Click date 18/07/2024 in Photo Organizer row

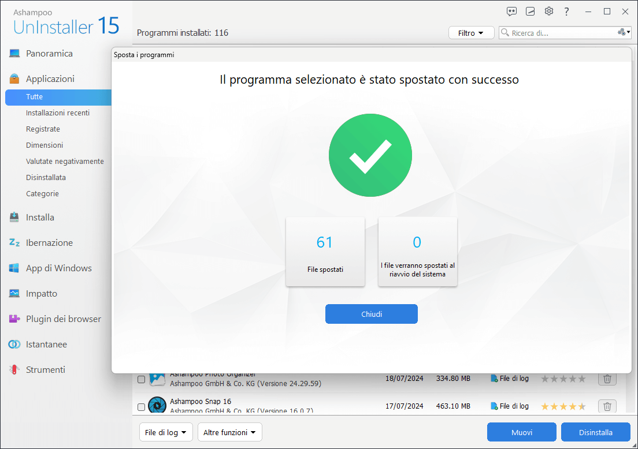404,378
